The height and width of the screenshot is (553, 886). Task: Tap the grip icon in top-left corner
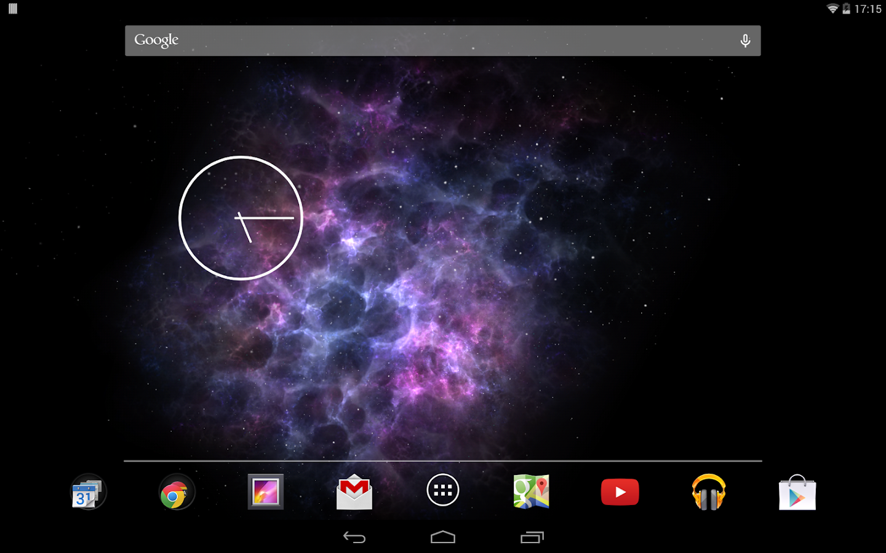click(x=12, y=9)
